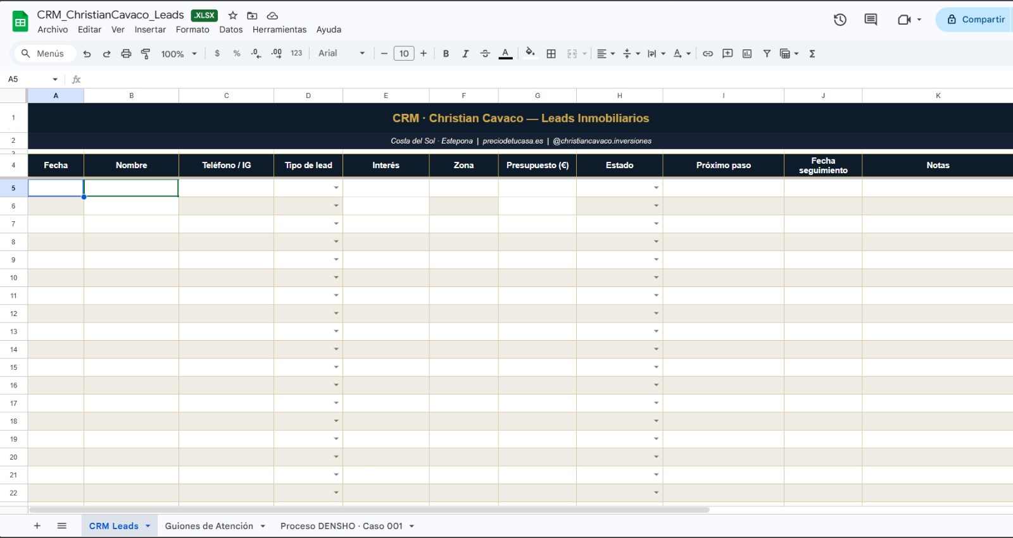Open the Insertar menu
The image size is (1013, 538).
[x=150, y=30]
